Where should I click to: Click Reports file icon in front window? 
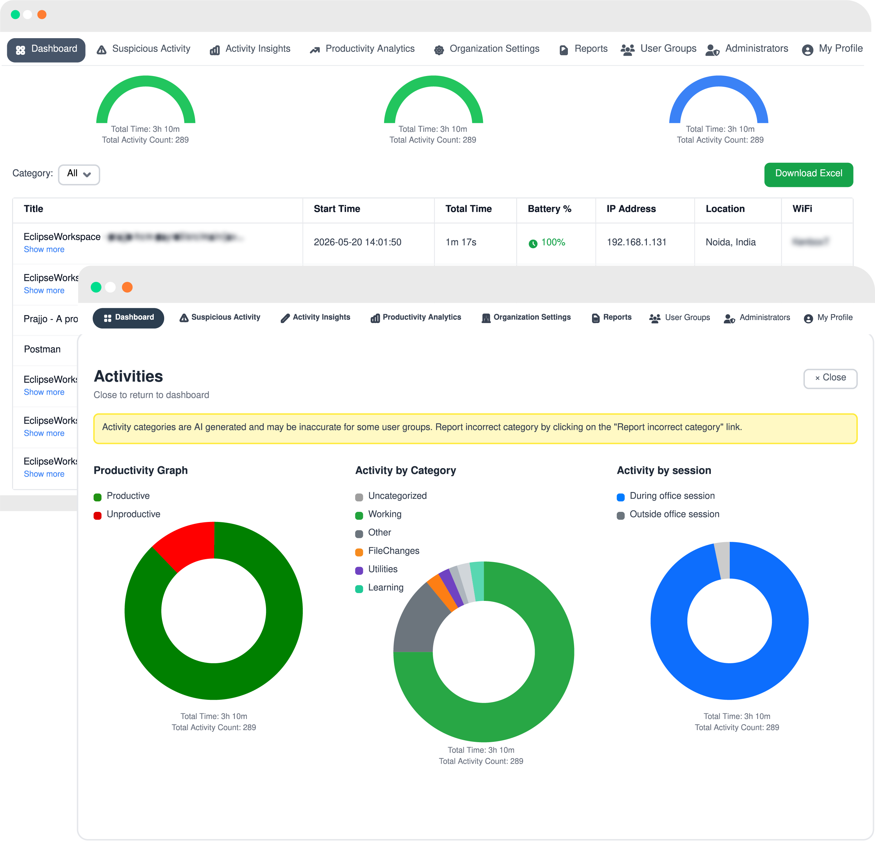coord(596,318)
